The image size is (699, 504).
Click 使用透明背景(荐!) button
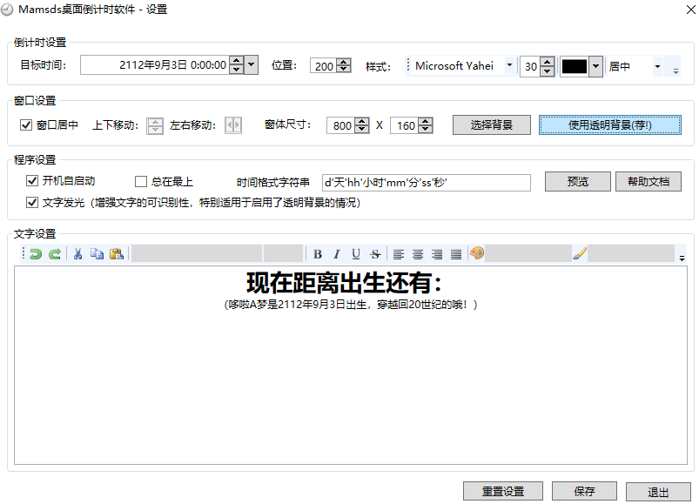point(610,124)
